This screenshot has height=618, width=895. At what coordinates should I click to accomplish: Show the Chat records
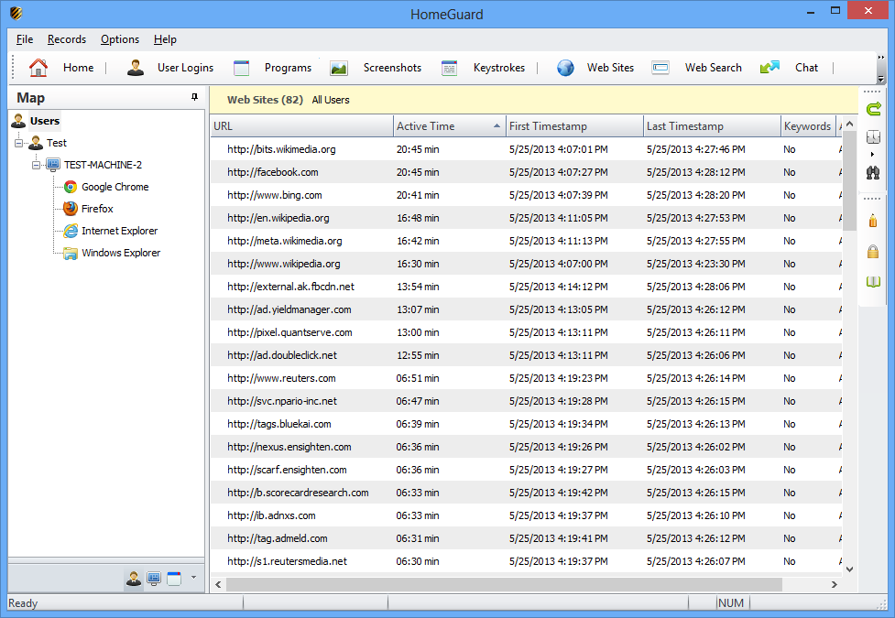[789, 68]
